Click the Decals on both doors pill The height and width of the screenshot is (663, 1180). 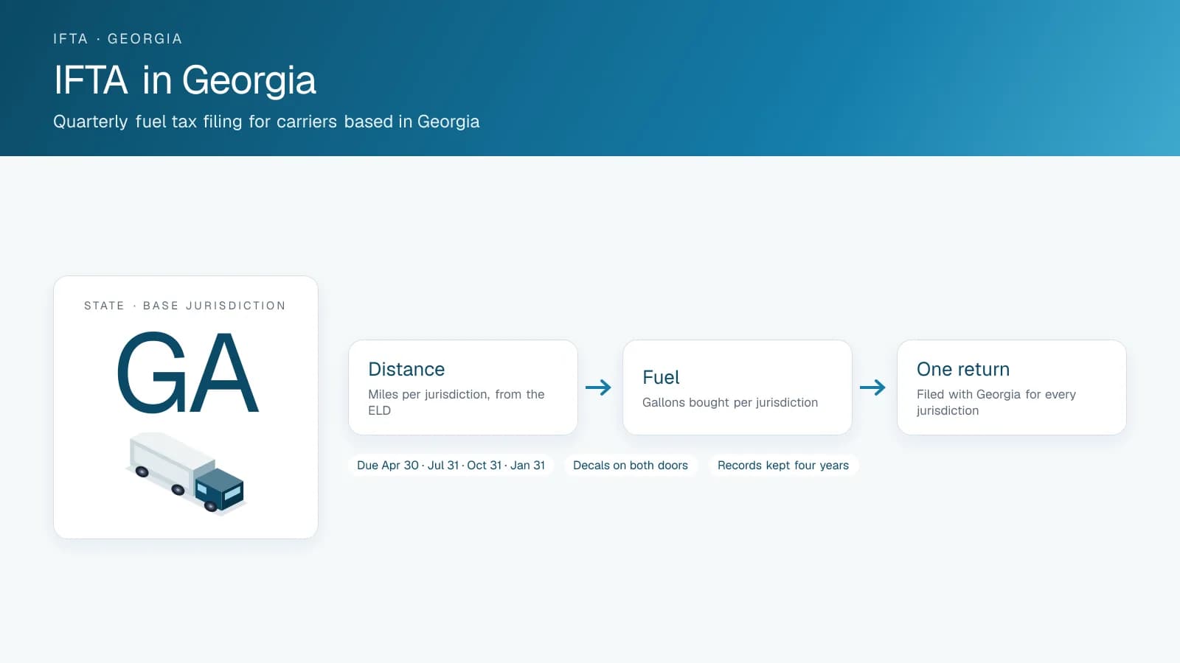tap(631, 466)
